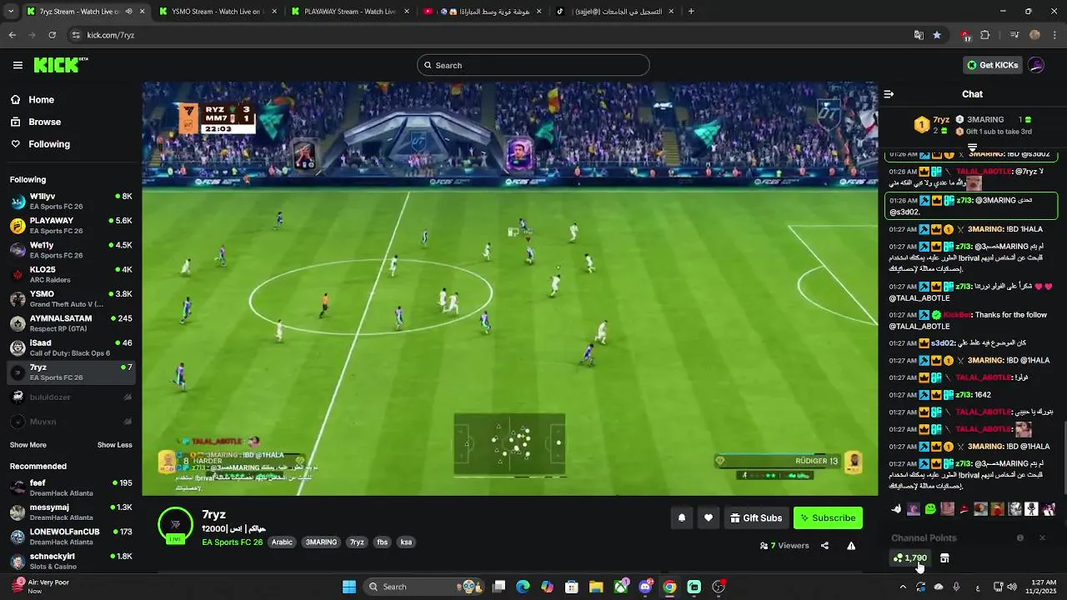The image size is (1067, 600).
Task: Click the 7 Viewers count
Action: [x=784, y=546]
